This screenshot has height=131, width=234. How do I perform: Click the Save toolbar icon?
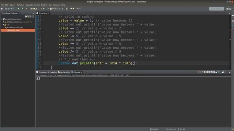coord(6,9)
